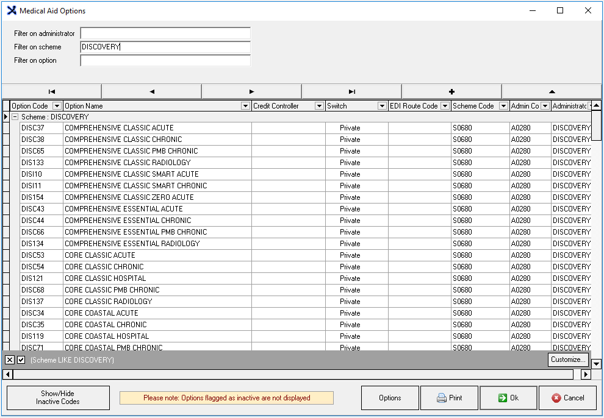
Task: Select COMPREHENSIVE CLASSIC SMART CHRONIC row
Action: pyautogui.click(x=305, y=185)
